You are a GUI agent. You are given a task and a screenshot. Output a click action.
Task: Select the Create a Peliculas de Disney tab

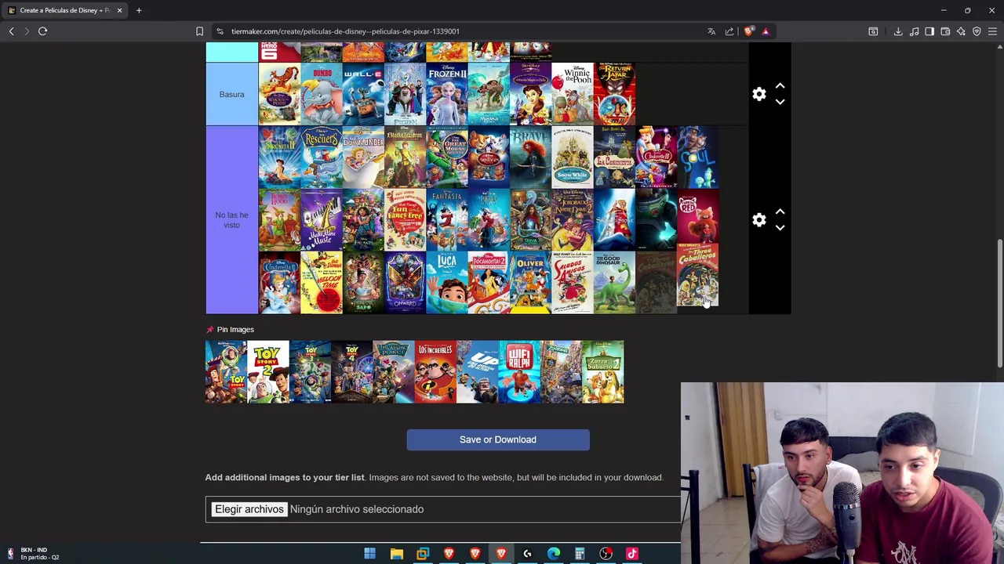click(64, 10)
